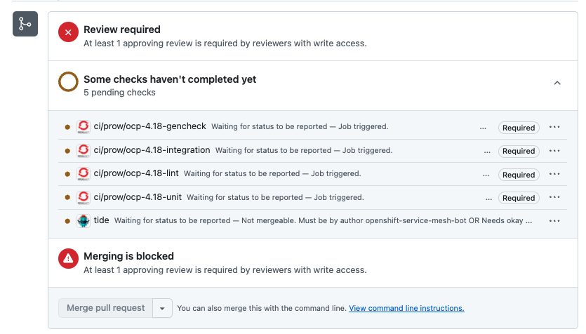Click the tide bot avatar icon
Screen dimensions: 586x334
[83, 220]
